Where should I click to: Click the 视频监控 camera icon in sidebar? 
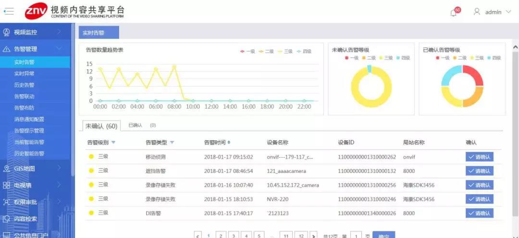click(x=7, y=32)
